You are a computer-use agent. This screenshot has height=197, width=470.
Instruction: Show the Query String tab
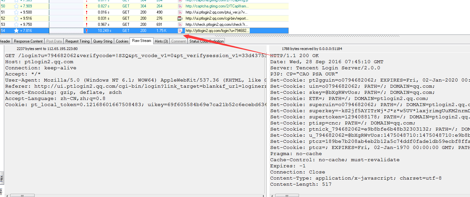point(103,41)
